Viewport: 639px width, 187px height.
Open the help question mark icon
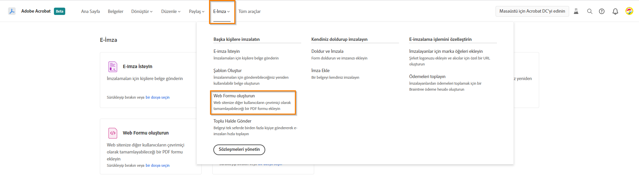(x=602, y=11)
